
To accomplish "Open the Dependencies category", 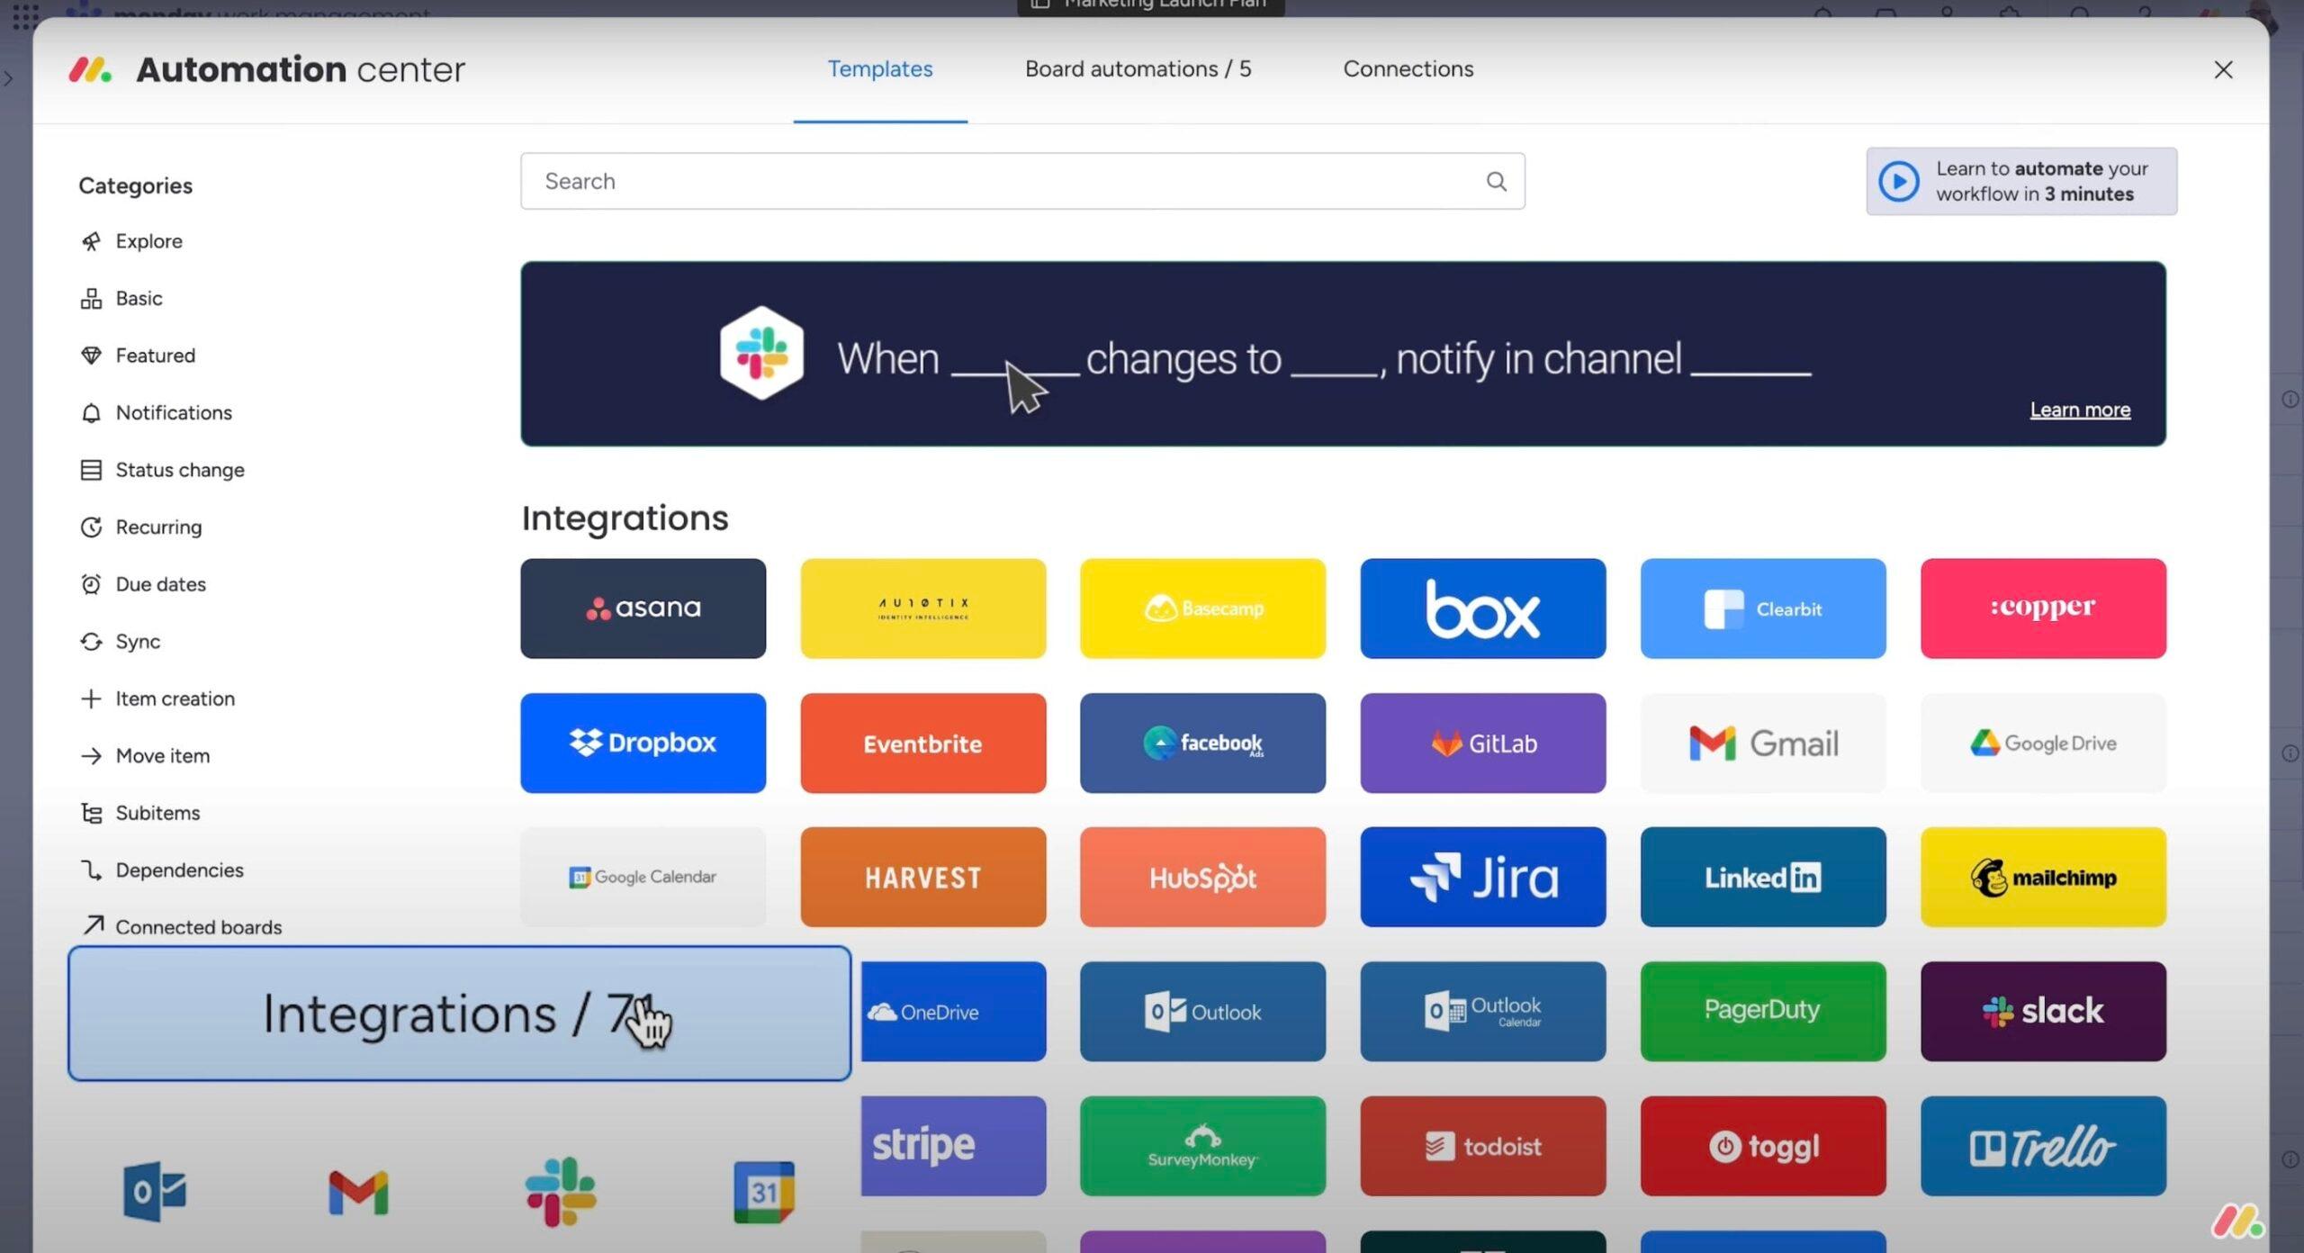I will click(x=161, y=870).
